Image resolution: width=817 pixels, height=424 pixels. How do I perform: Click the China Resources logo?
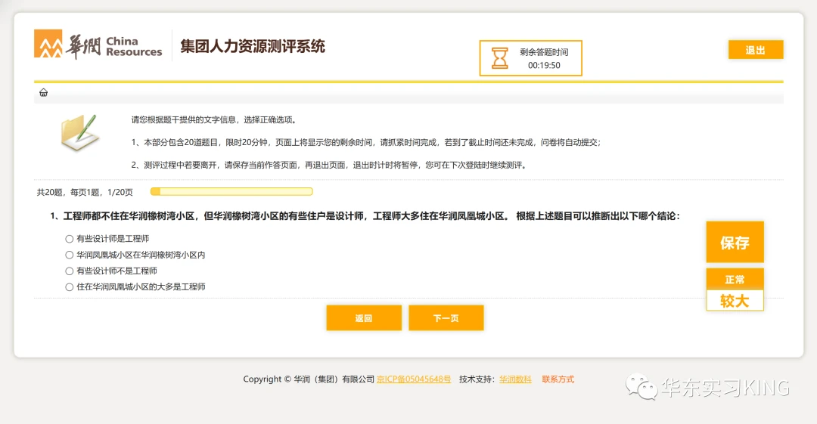click(x=98, y=45)
